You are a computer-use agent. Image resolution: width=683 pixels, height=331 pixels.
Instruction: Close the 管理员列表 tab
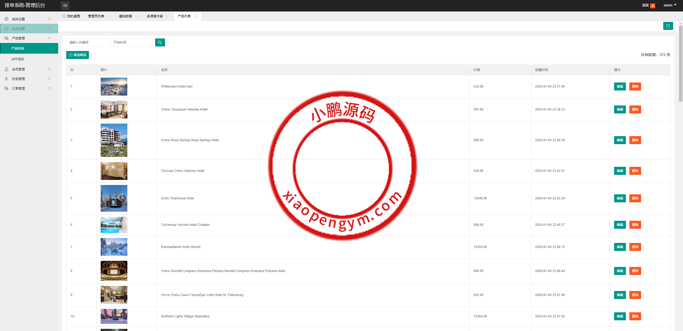pyautogui.click(x=109, y=16)
